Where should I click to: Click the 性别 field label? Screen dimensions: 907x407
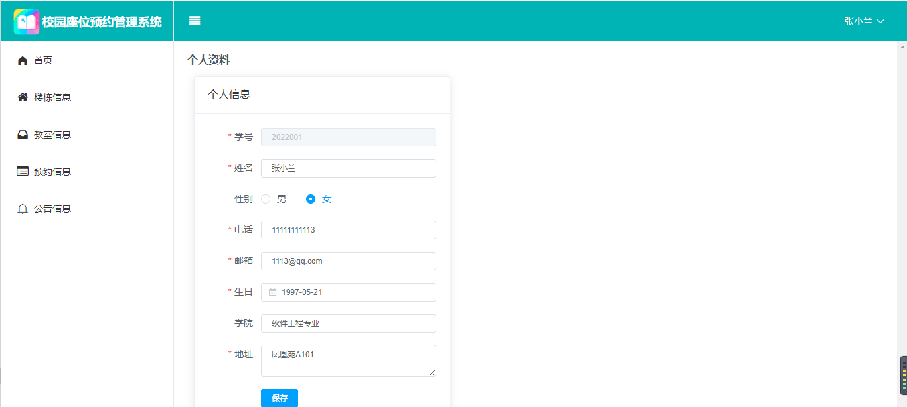tap(244, 199)
